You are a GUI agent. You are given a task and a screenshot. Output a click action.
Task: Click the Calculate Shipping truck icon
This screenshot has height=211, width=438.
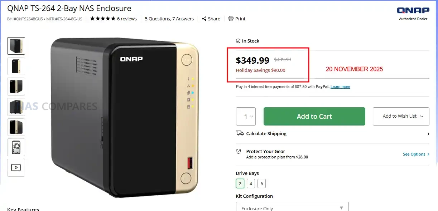click(240, 133)
